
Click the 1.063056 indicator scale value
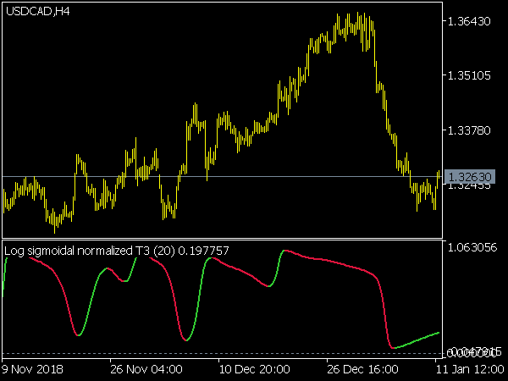point(472,247)
